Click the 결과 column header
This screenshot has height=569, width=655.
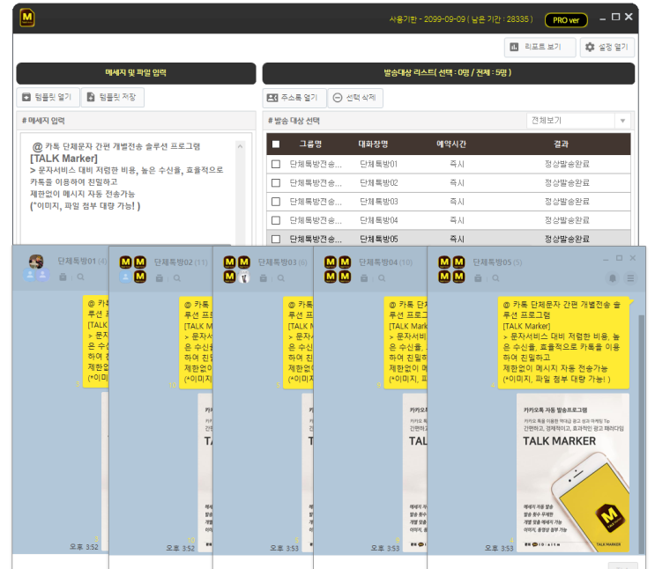coord(561,144)
